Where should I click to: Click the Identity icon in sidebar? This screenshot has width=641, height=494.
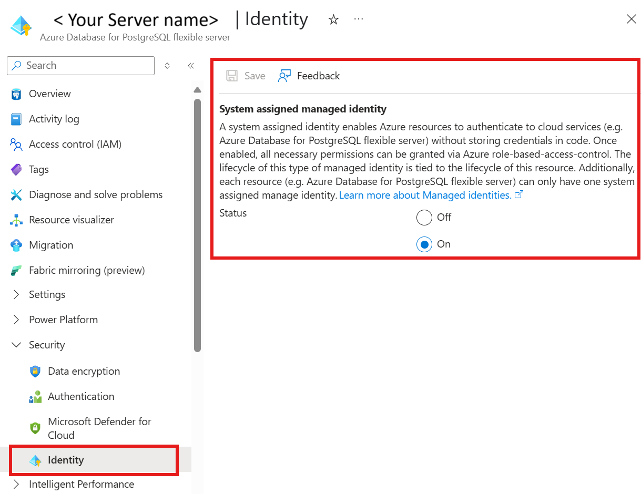(35, 460)
